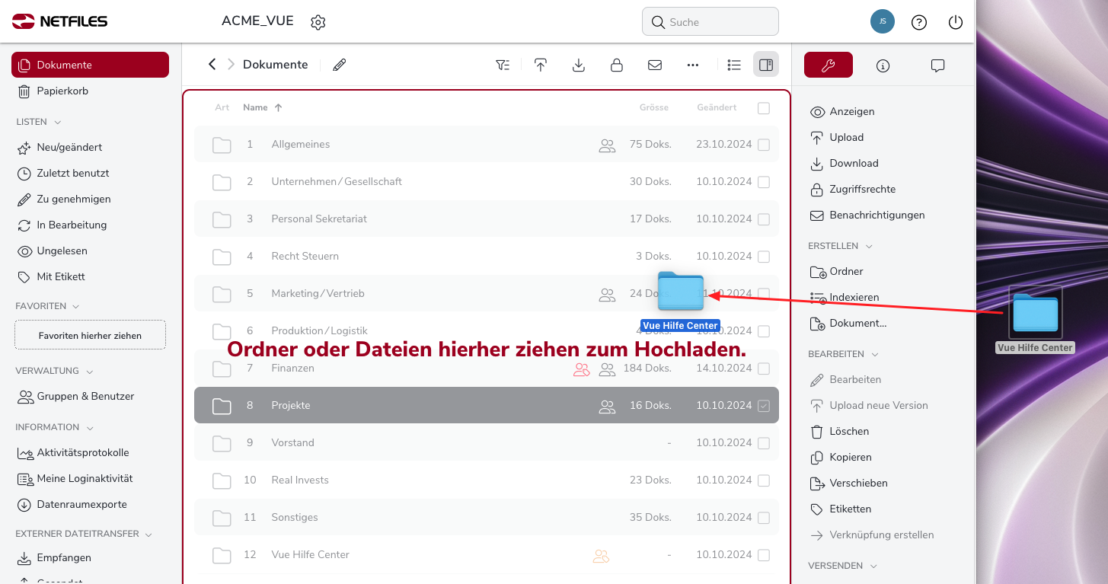Open the help question mark icon
Image resolution: width=1108 pixels, height=584 pixels.
pyautogui.click(x=919, y=22)
